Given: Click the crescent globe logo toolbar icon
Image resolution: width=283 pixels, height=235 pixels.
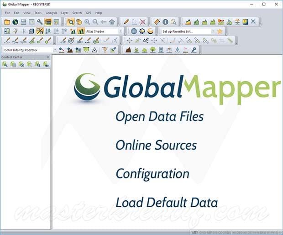Looking at the screenshot, I should [x=150, y=31].
